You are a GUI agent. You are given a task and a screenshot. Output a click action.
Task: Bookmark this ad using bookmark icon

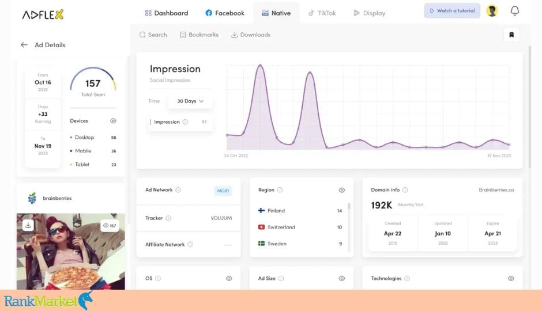[511, 35]
